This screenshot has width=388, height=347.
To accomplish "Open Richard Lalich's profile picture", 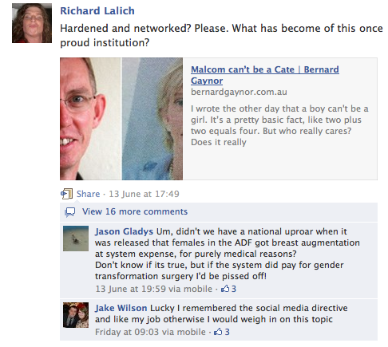I will [32, 23].
